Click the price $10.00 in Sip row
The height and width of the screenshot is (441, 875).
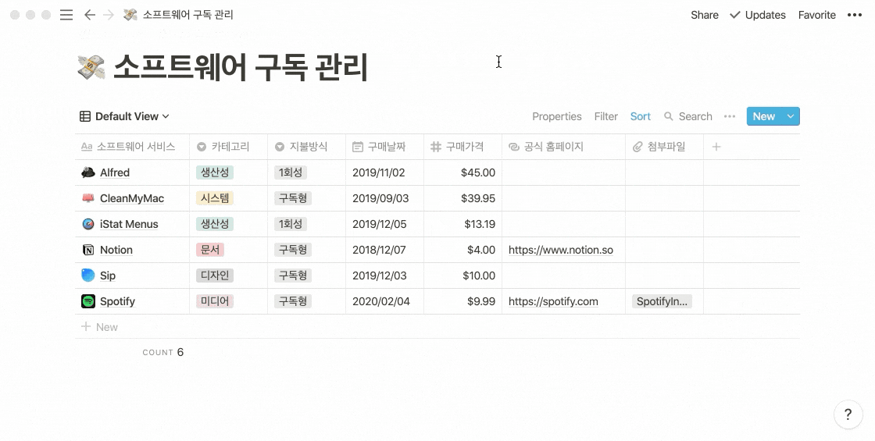click(x=479, y=276)
